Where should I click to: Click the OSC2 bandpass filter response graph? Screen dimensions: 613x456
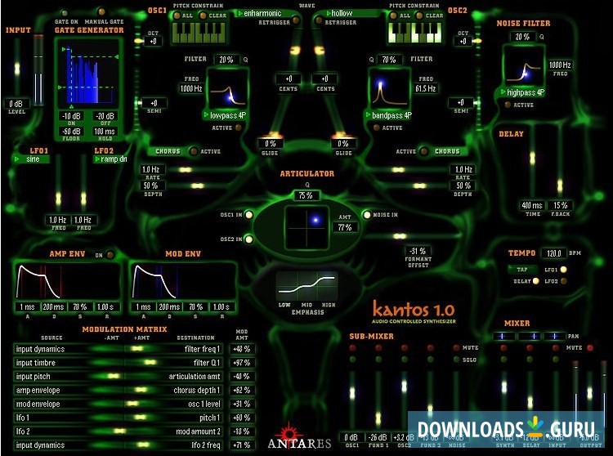tap(390, 89)
